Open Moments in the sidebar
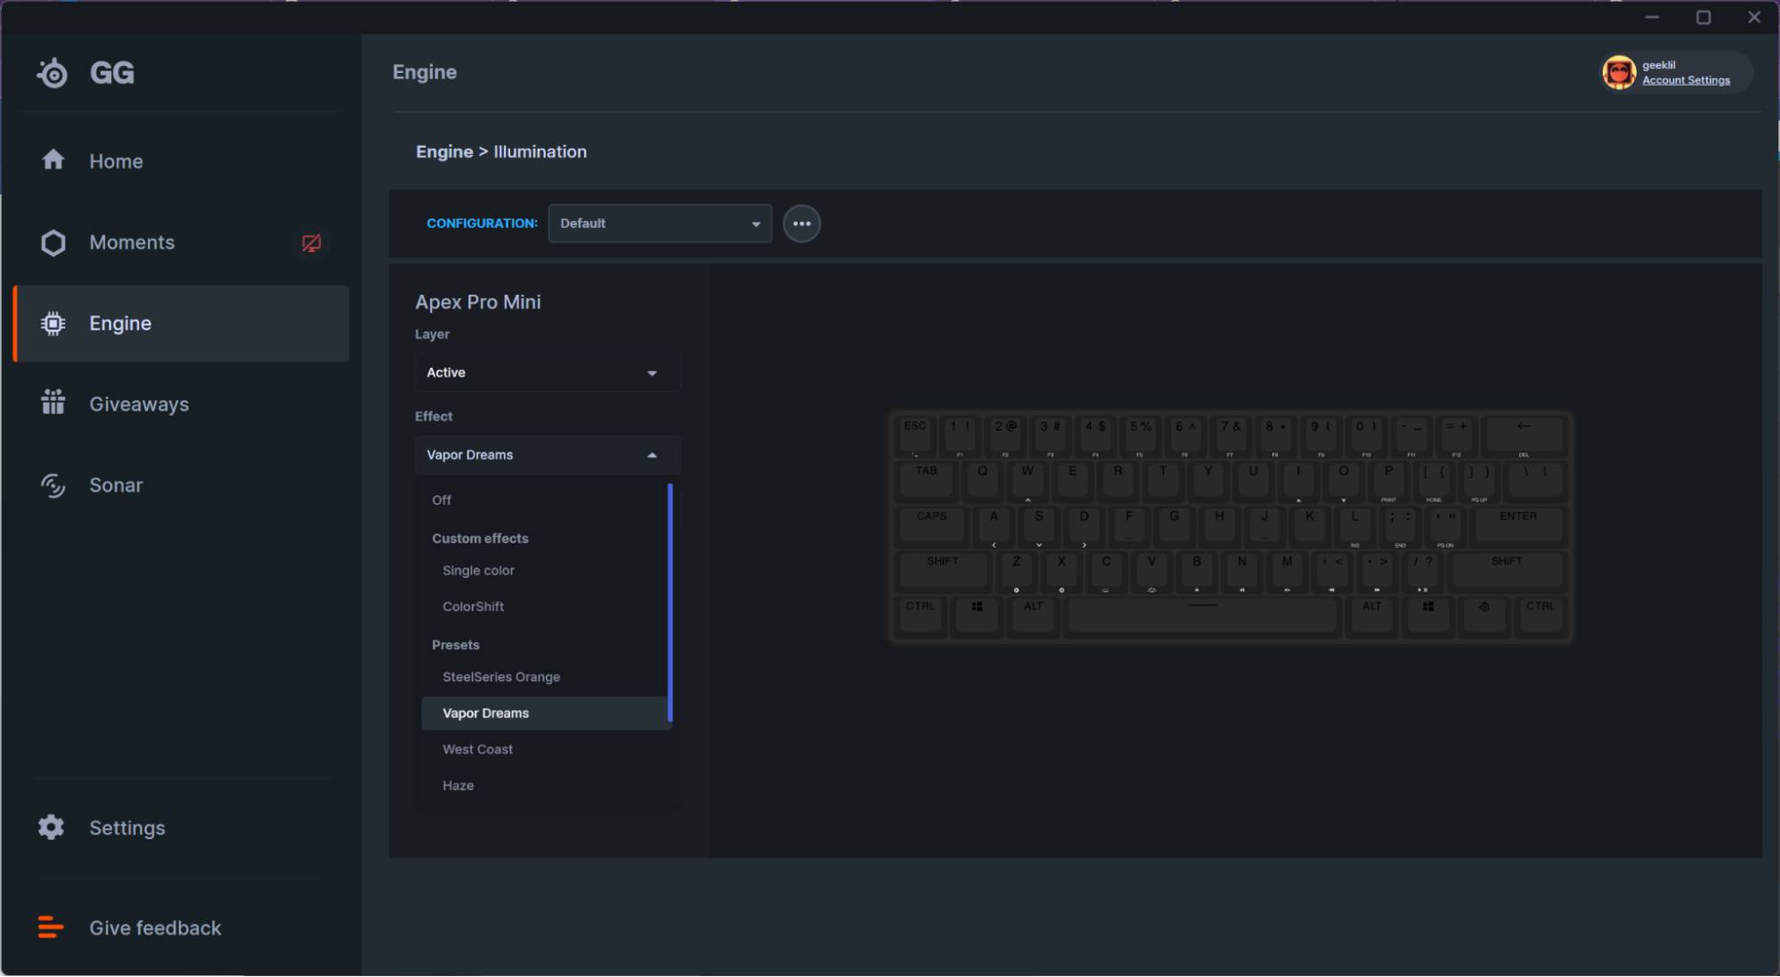The width and height of the screenshot is (1780, 977). [x=182, y=242]
